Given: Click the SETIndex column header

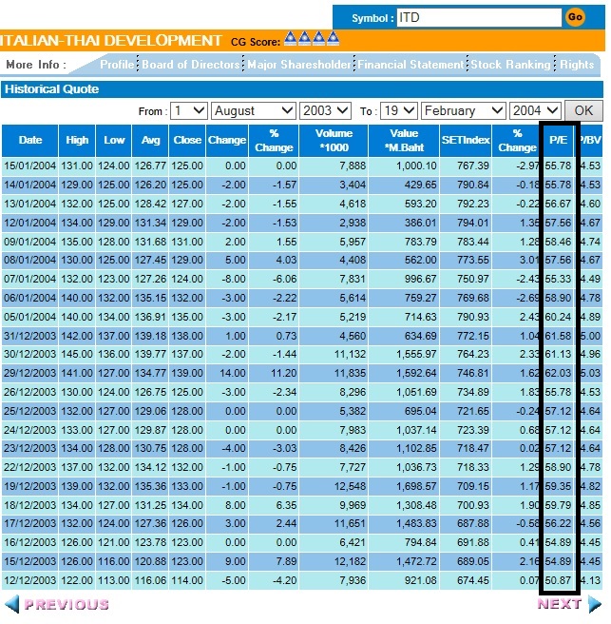Looking at the screenshot, I should tap(466, 141).
